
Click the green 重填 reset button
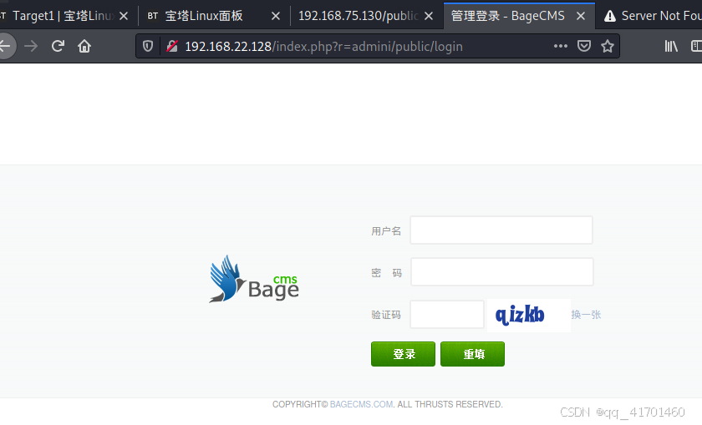(472, 354)
